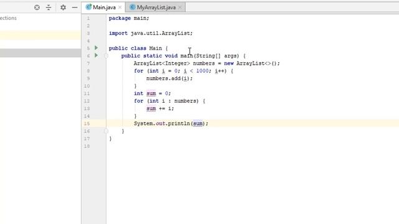The width and height of the screenshot is (399, 224).
Task: Click 'System.out.println(sum);' on line 15
Action: tap(171, 123)
